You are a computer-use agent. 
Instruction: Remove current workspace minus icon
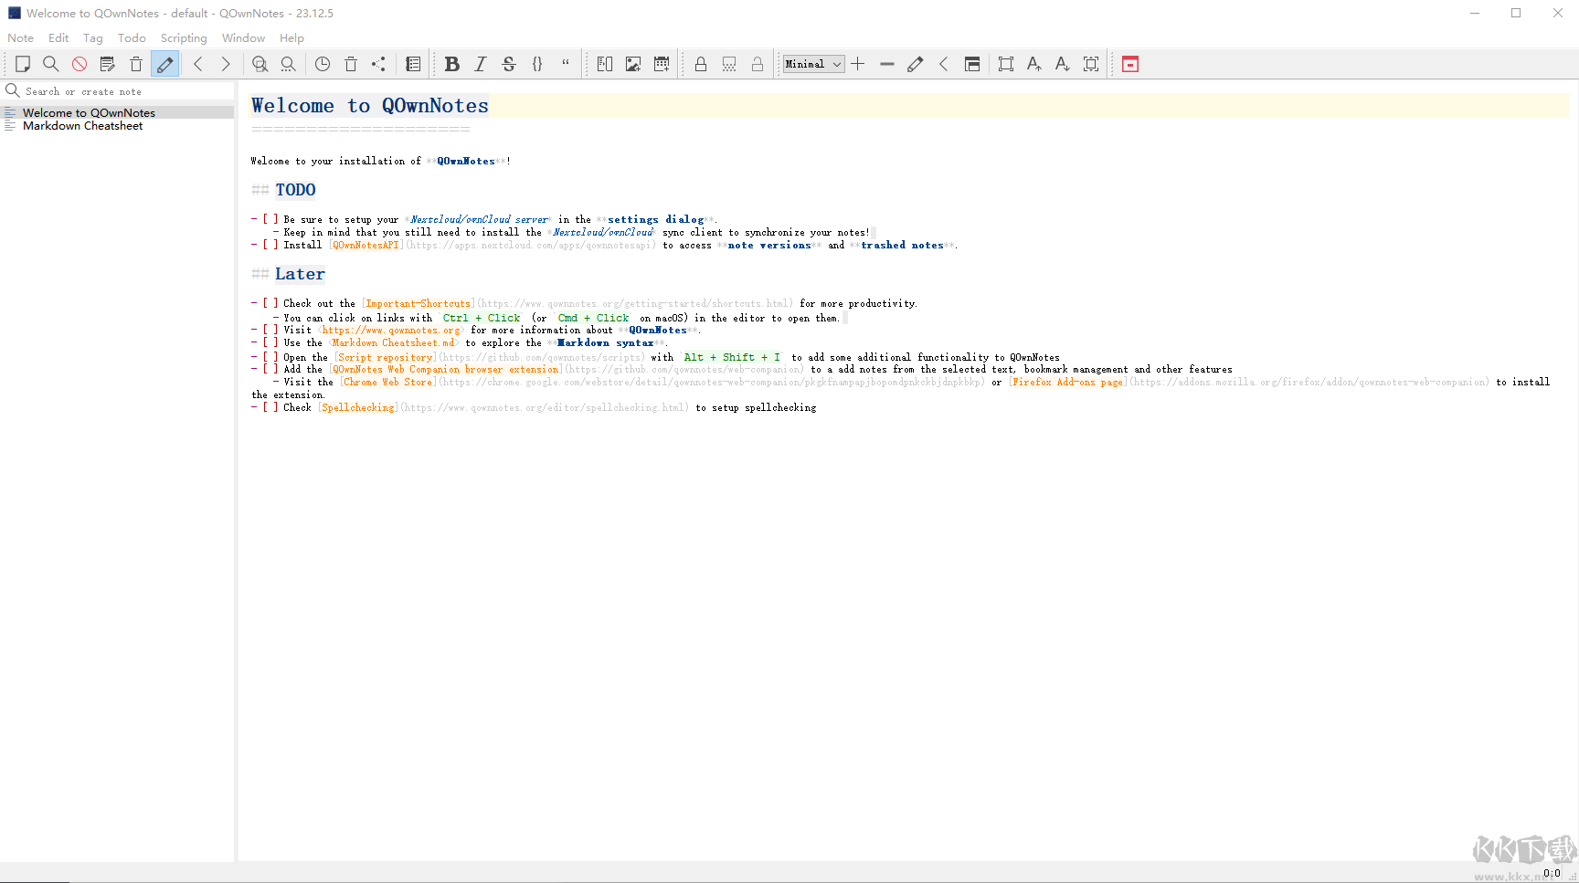(886, 64)
